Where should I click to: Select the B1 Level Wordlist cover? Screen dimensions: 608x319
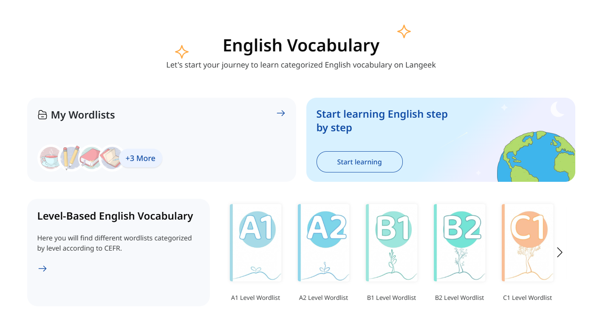point(391,242)
